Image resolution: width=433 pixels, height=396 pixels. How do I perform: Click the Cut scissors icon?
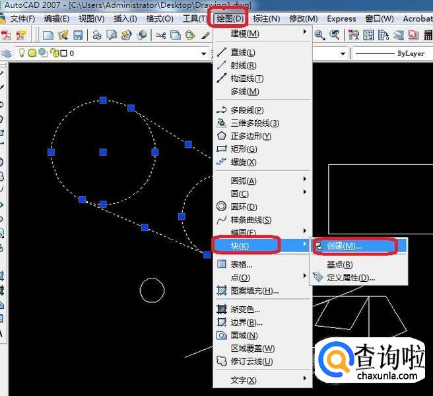(160, 35)
